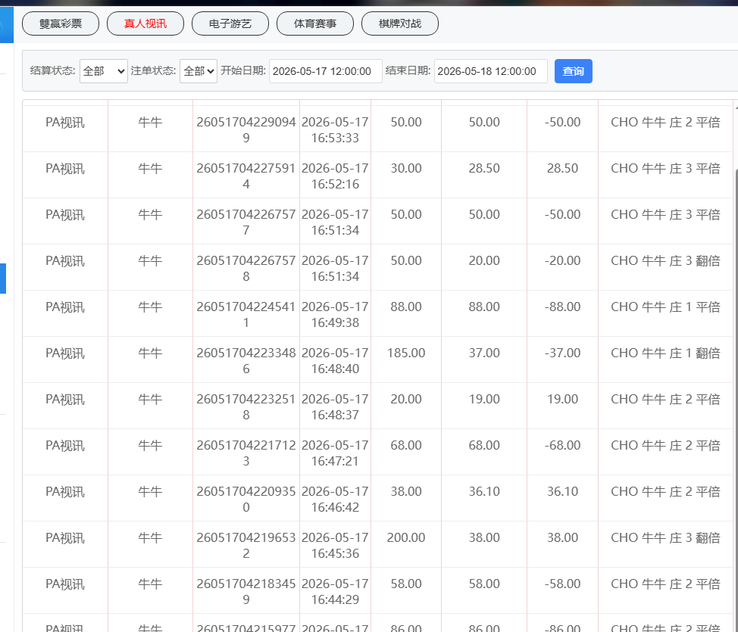Click timestamp 2026-05-17 16:47:21
Screen dimensions: 738x632
[x=335, y=453]
